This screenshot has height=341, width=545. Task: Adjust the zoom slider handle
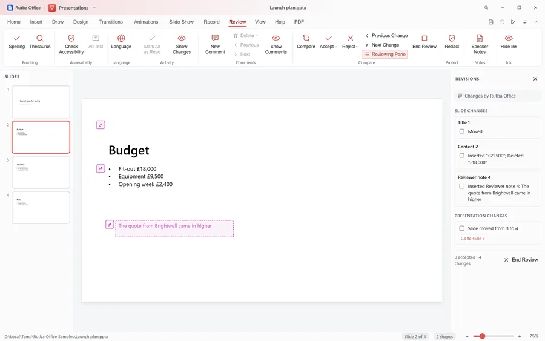click(x=482, y=336)
